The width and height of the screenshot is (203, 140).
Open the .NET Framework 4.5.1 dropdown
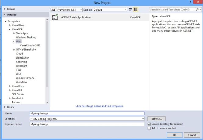(66, 10)
